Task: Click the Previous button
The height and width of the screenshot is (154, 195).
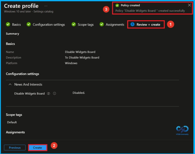Action: [15, 148]
